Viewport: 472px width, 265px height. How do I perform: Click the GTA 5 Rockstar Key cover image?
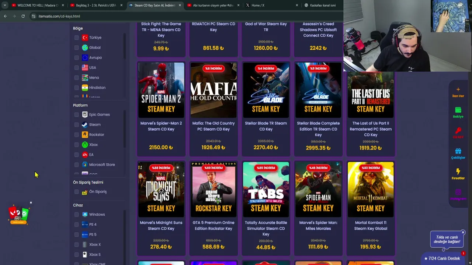tap(214, 190)
